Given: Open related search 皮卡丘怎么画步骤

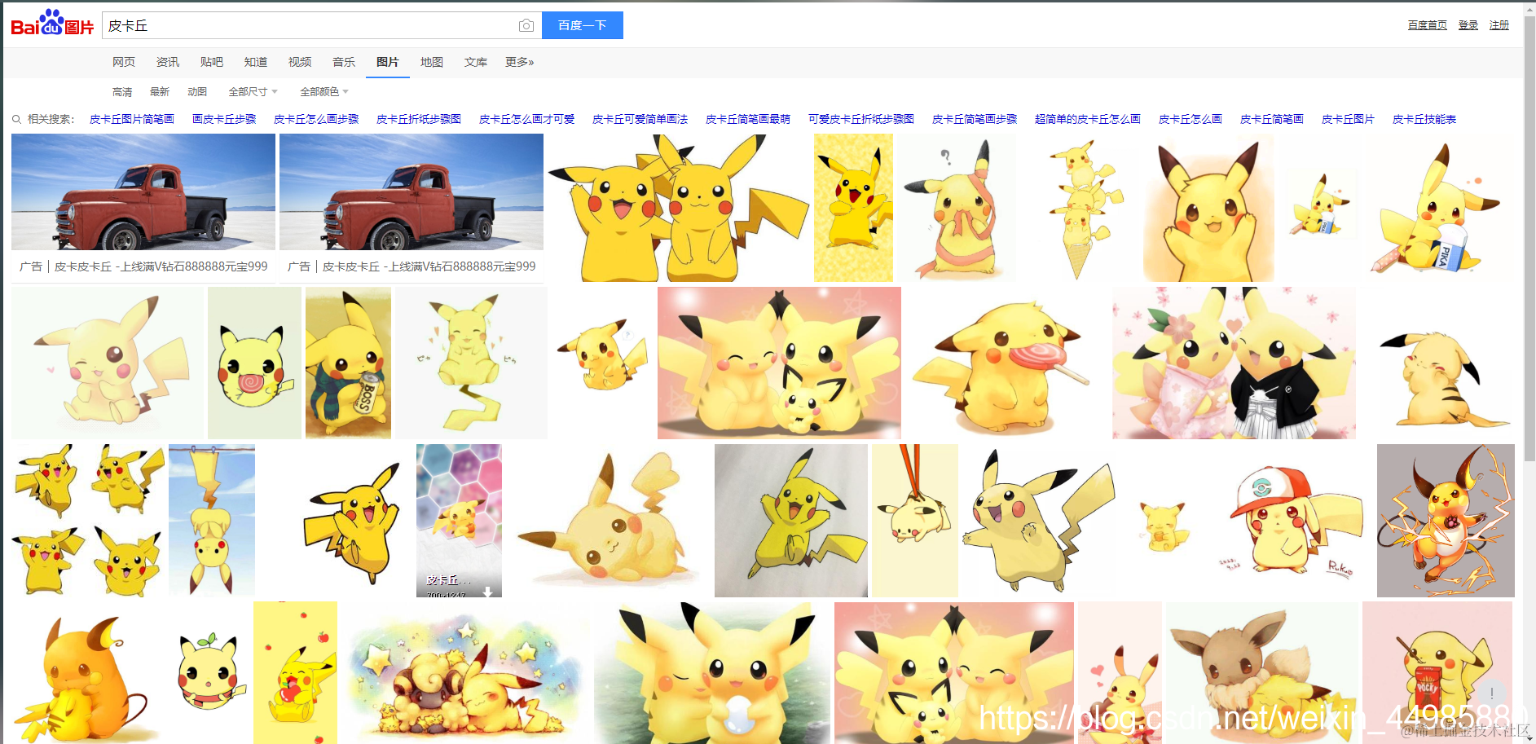Looking at the screenshot, I should pos(316,119).
